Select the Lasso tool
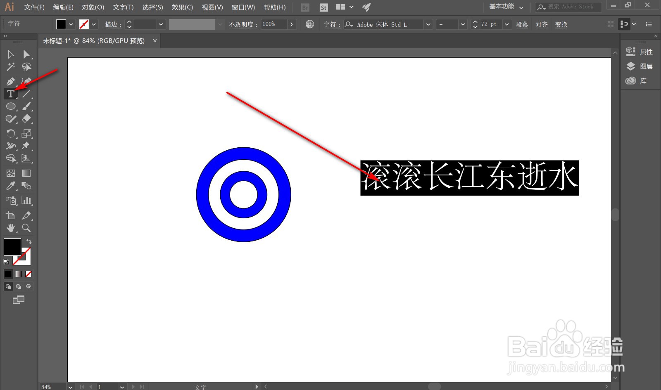 click(x=26, y=67)
